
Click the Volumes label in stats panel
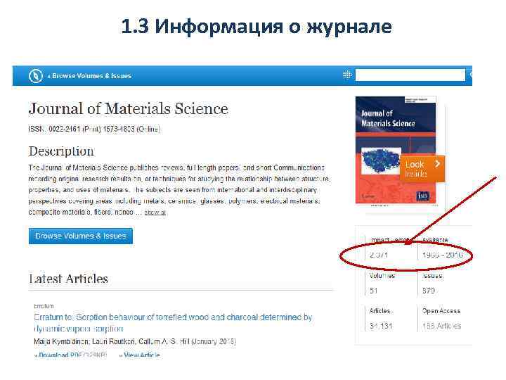tap(382, 276)
